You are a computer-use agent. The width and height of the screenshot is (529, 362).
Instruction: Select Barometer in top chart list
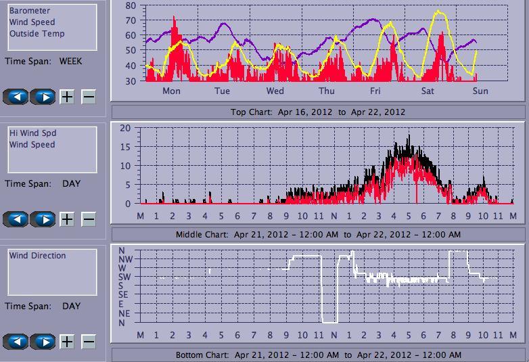click(x=28, y=11)
